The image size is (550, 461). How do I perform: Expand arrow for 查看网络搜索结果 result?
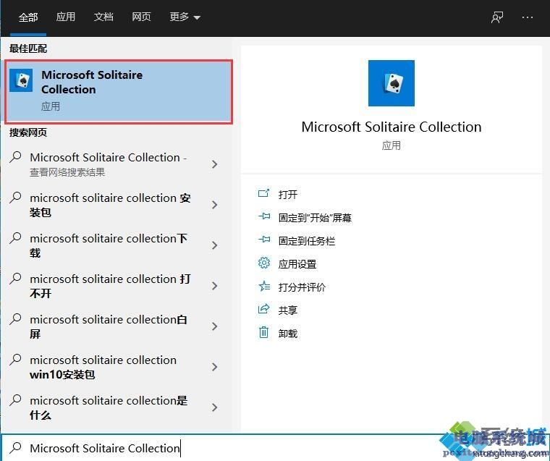215,164
